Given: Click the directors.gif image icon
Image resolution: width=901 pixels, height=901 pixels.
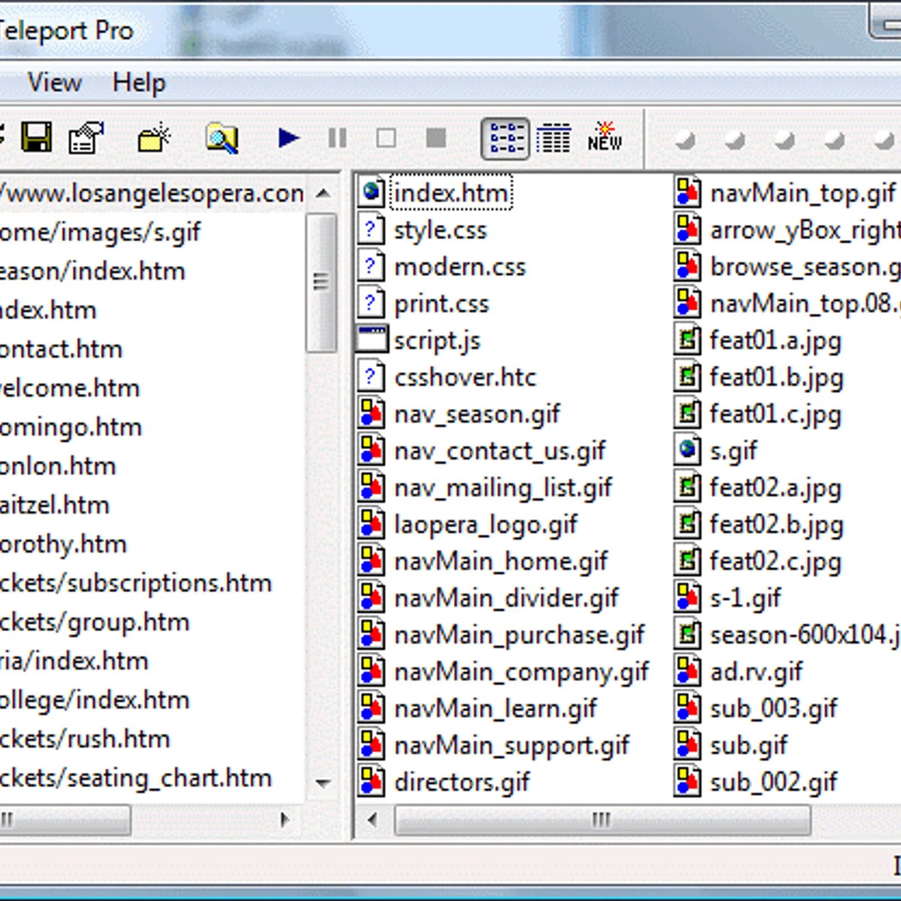Looking at the screenshot, I should click(x=371, y=782).
